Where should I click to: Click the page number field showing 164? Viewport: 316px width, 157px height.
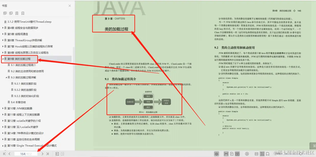[x=26, y=154]
